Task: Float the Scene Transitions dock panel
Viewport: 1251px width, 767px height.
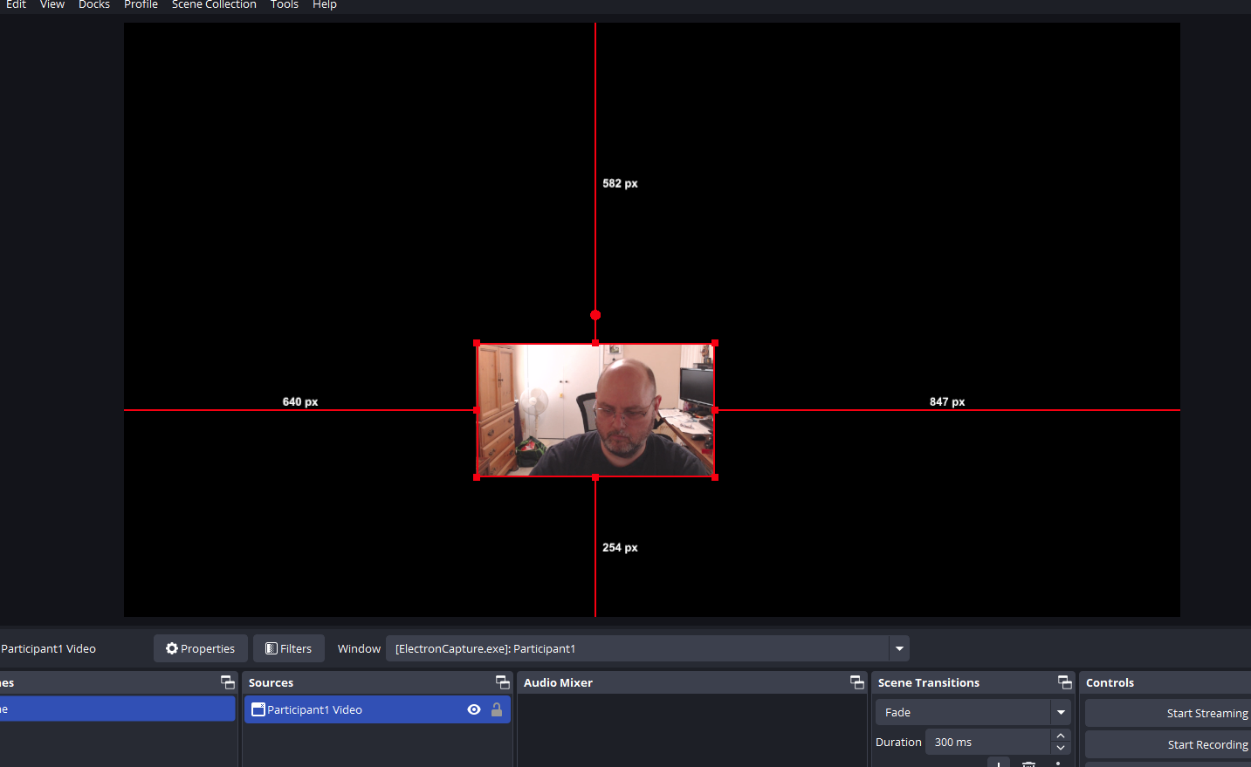Action: [x=1065, y=682]
